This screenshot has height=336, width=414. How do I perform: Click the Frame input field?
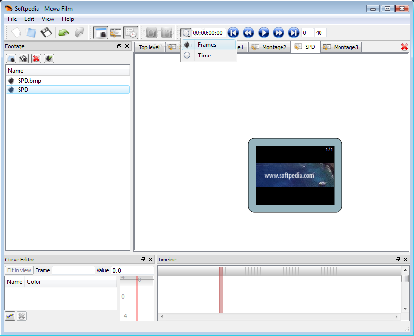[74, 270]
